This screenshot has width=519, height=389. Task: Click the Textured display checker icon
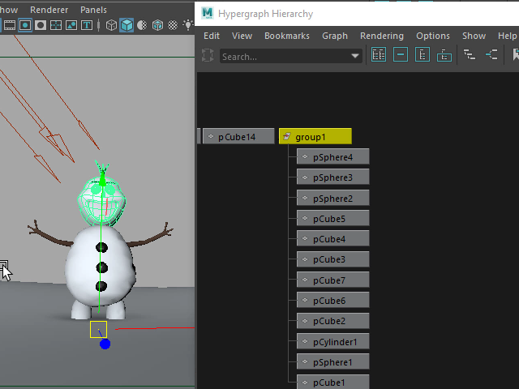[x=173, y=25]
